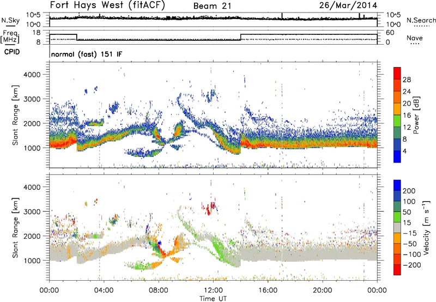Select the '3000' tick of the velocity panel
Screen dimensions: 436x302
(x=32, y=212)
